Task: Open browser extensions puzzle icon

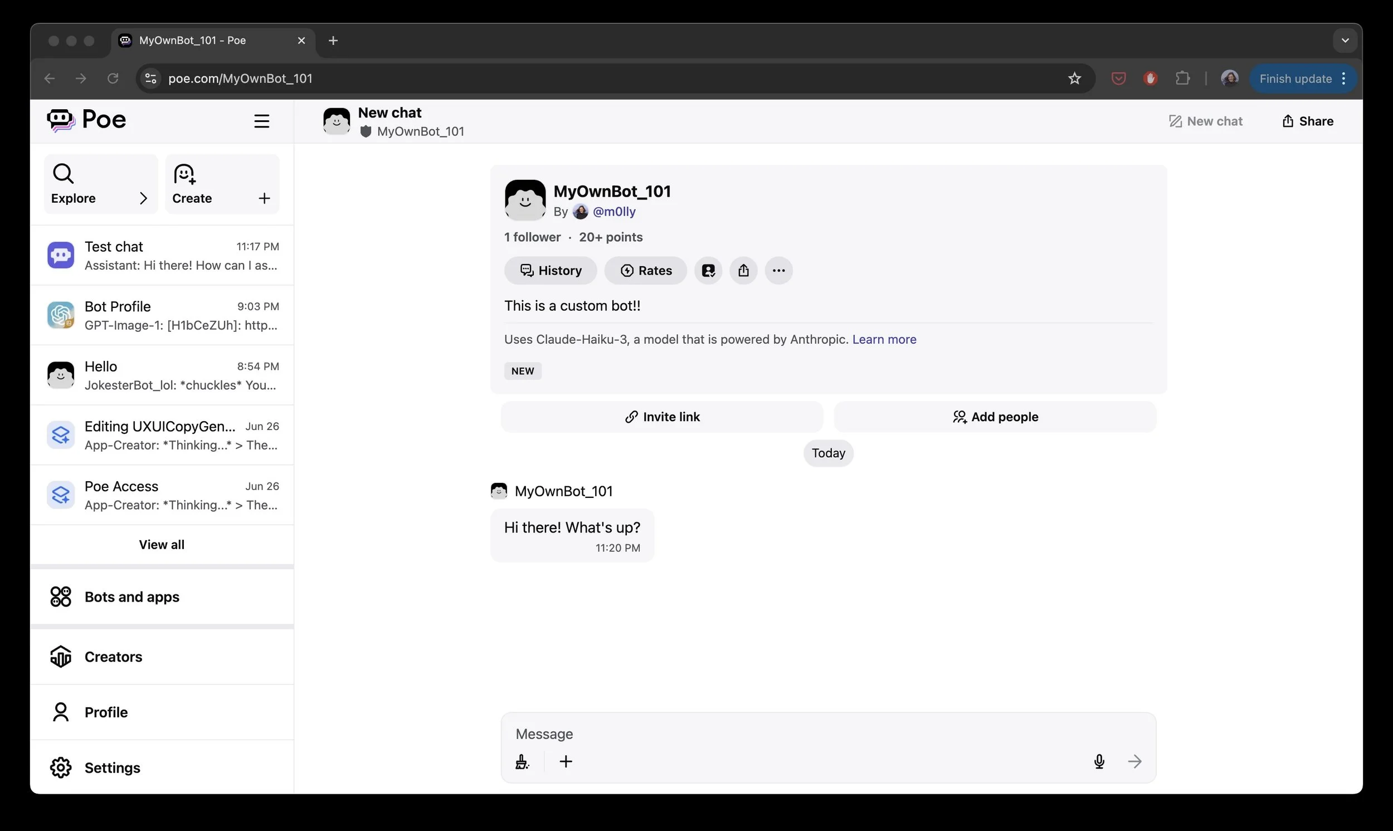Action: (1182, 79)
